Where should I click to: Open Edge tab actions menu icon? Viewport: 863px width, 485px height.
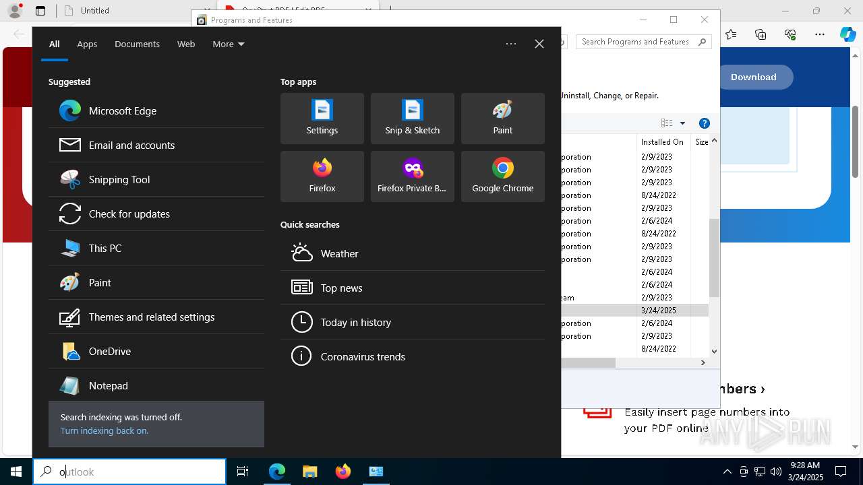(40, 11)
